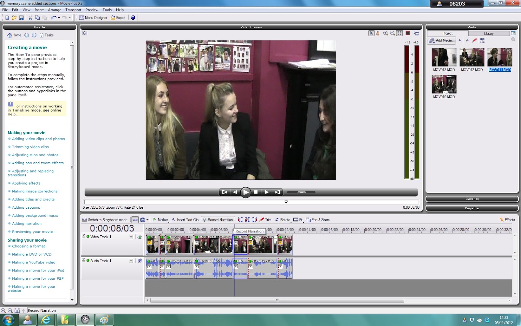Viewport: 521px width, 326px height.
Task: Open the Adding narration help link
Action: tap(27, 224)
